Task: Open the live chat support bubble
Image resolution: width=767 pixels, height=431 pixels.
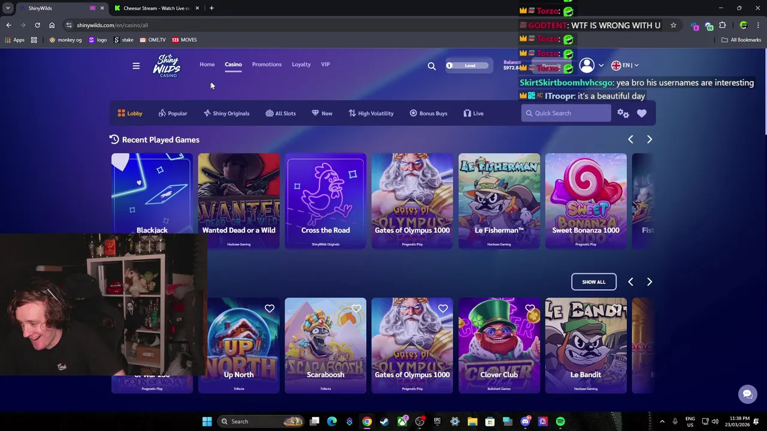Action: pos(747,394)
